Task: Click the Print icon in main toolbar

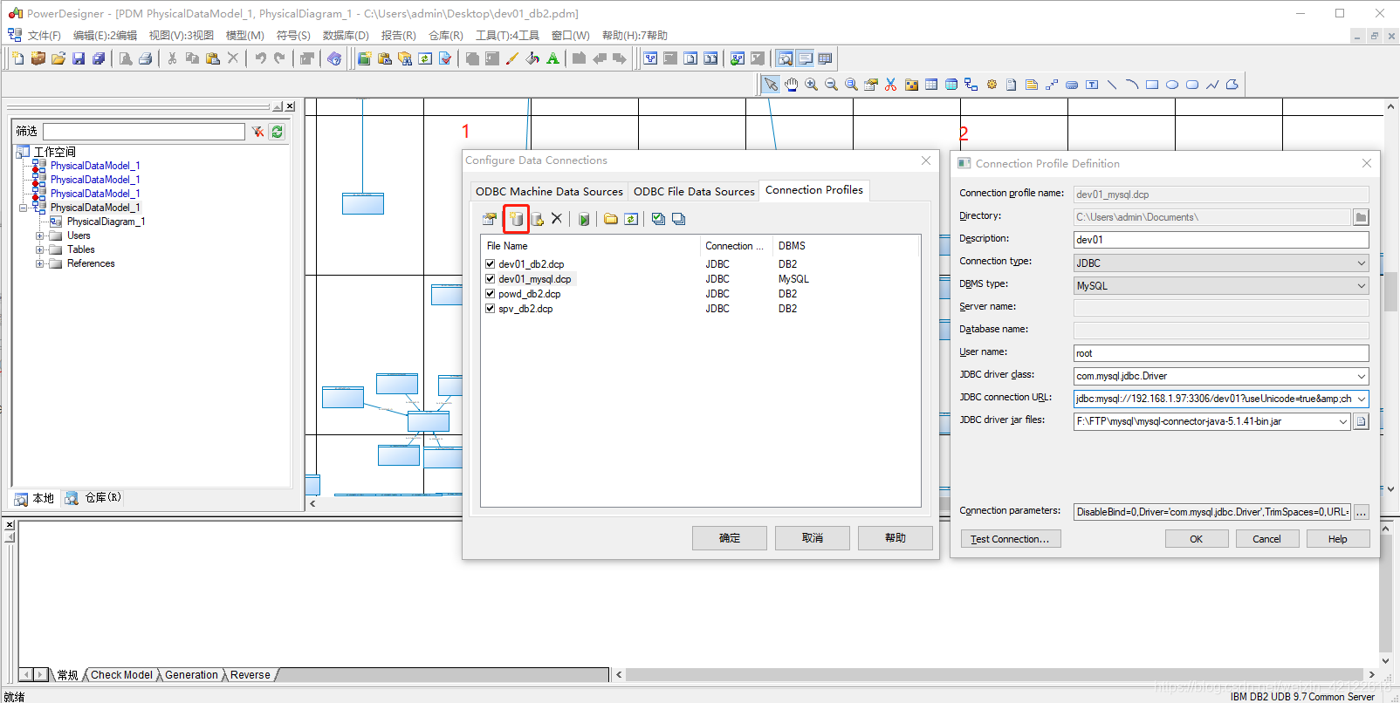Action: pyautogui.click(x=146, y=58)
